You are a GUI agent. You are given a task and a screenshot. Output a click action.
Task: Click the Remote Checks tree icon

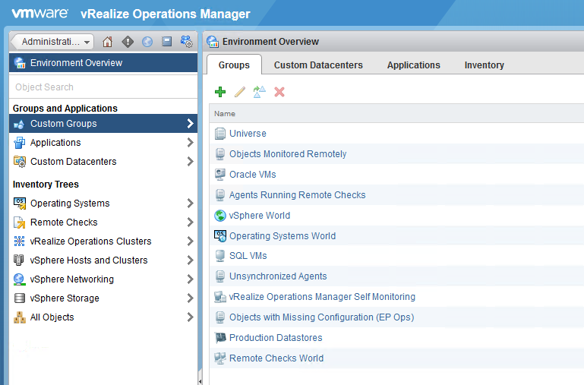pyautogui.click(x=20, y=222)
